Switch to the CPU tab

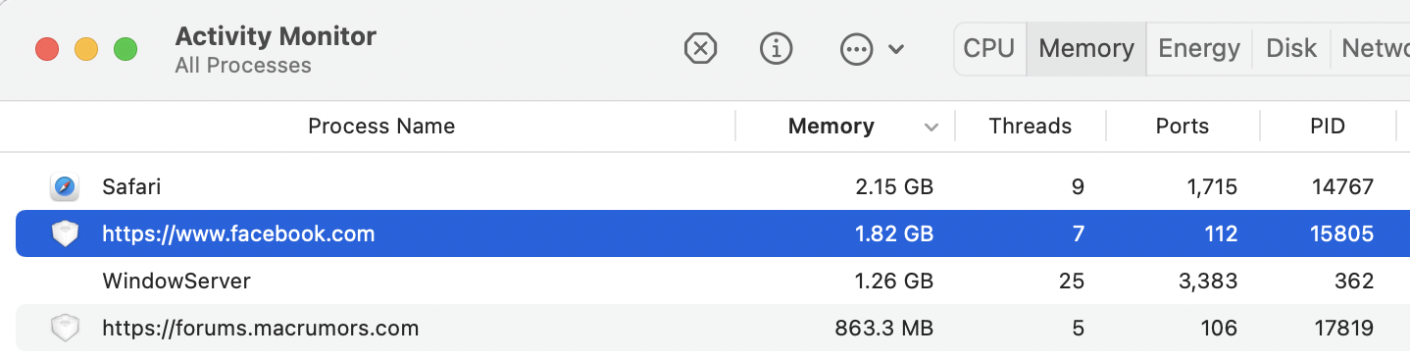pyautogui.click(x=989, y=48)
